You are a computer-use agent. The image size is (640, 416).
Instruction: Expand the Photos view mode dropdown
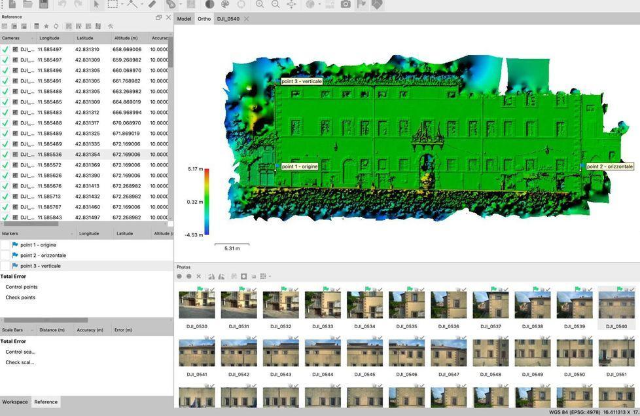click(x=270, y=276)
